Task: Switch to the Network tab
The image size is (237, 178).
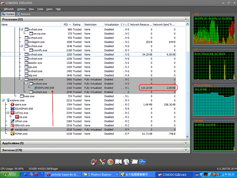Action: click(x=23, y=14)
